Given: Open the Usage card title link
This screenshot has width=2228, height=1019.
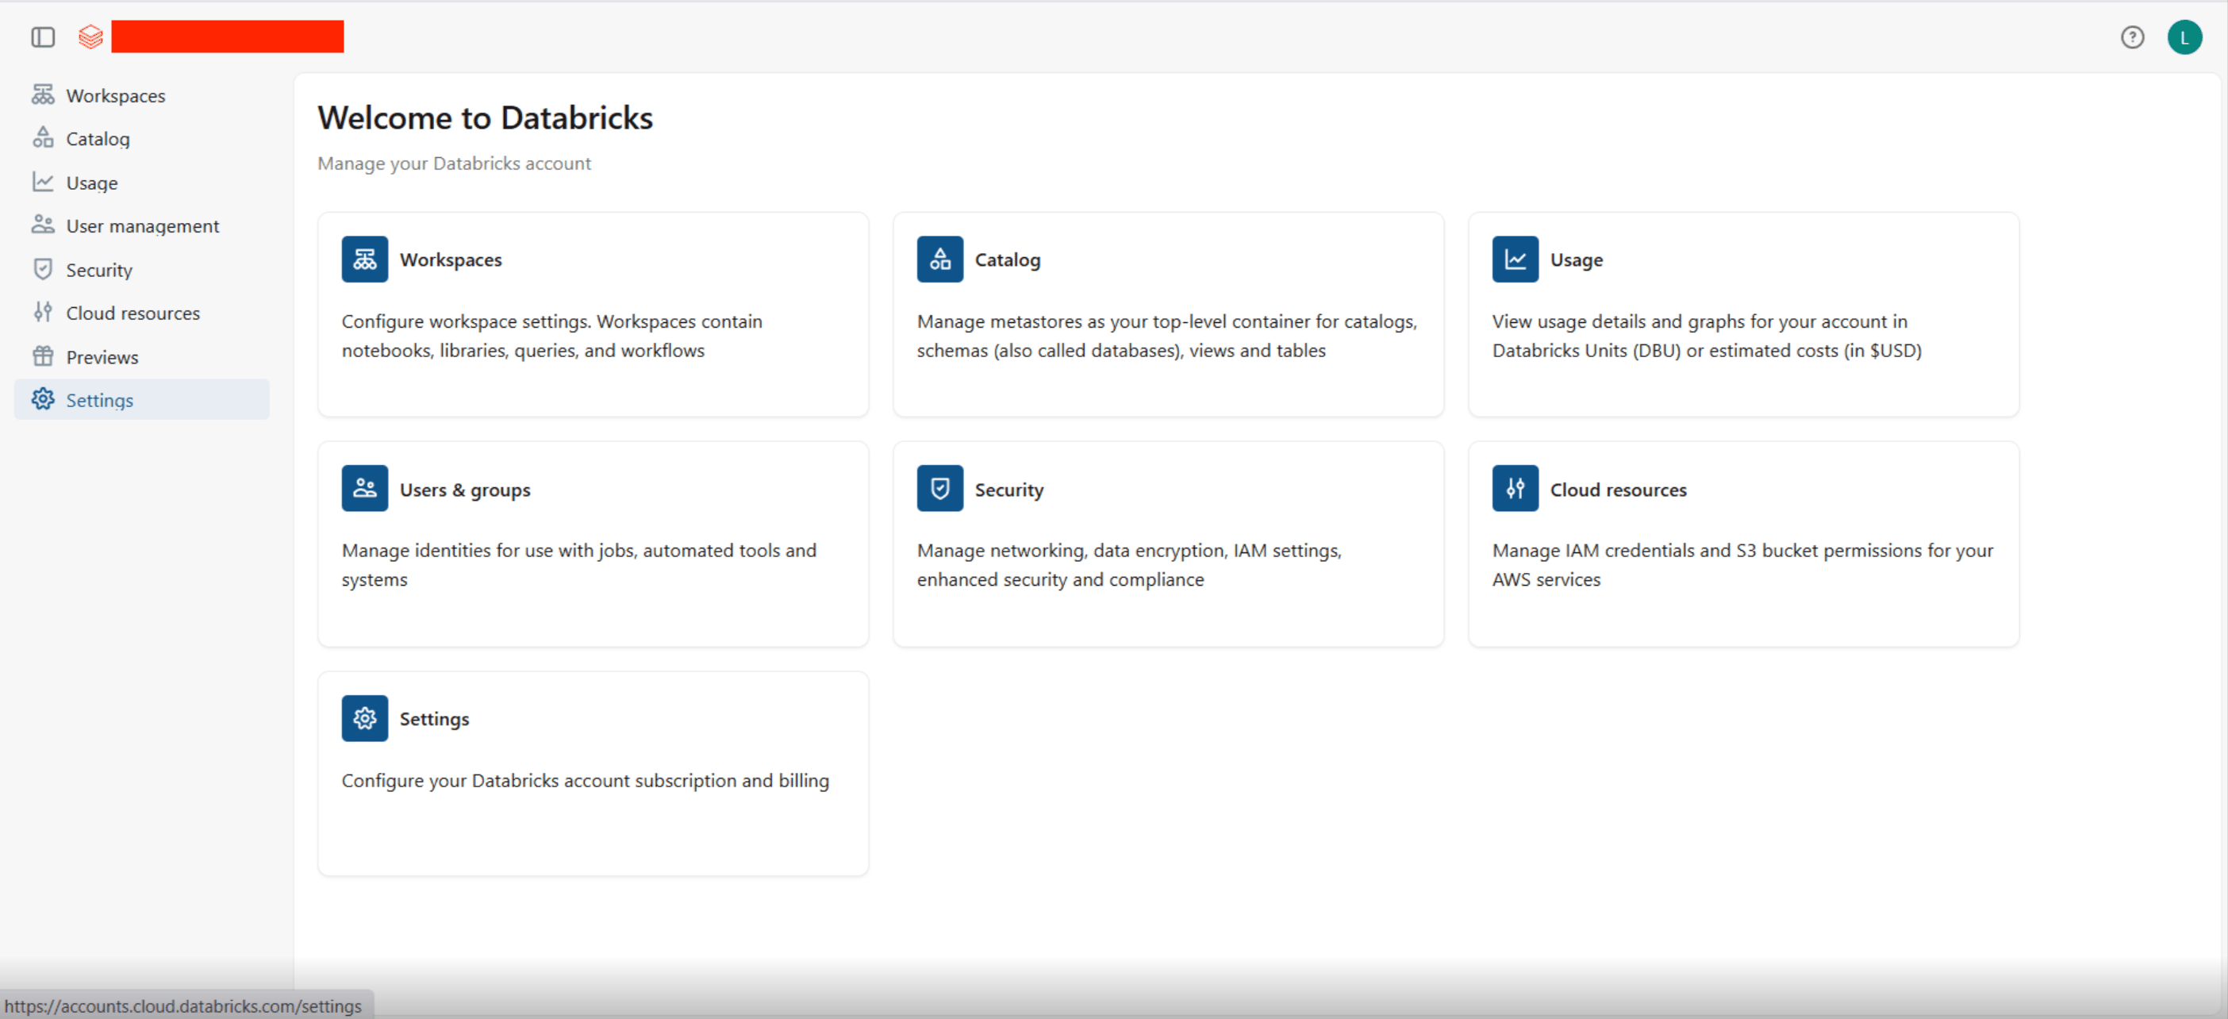Looking at the screenshot, I should (x=1576, y=260).
